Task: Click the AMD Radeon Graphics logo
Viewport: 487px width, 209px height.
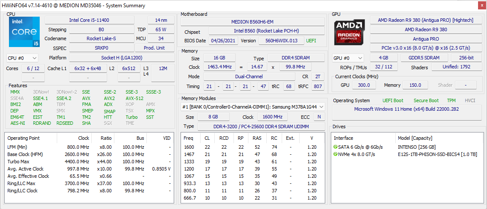Action: point(350,32)
